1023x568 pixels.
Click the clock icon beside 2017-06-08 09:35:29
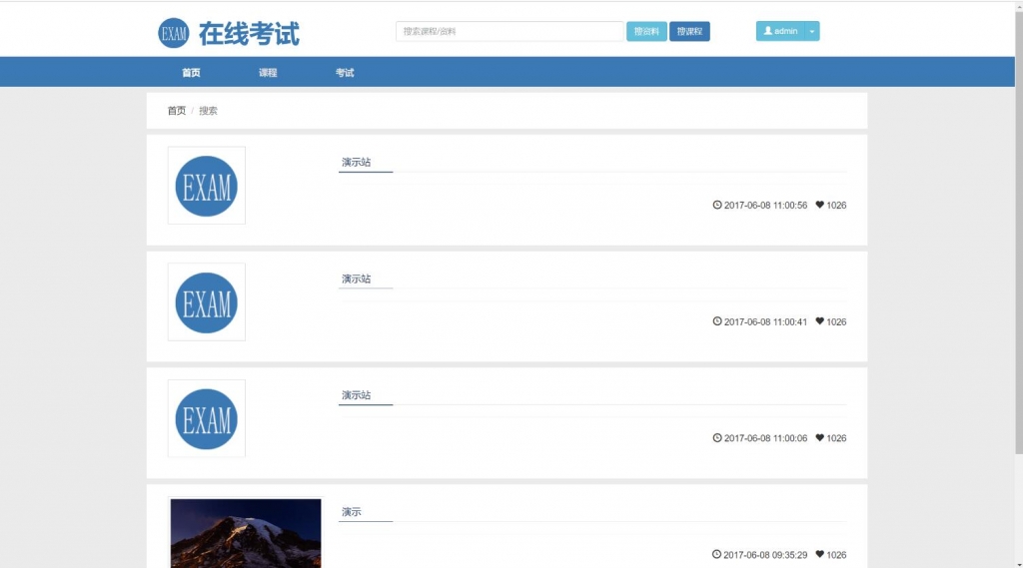(x=717, y=554)
